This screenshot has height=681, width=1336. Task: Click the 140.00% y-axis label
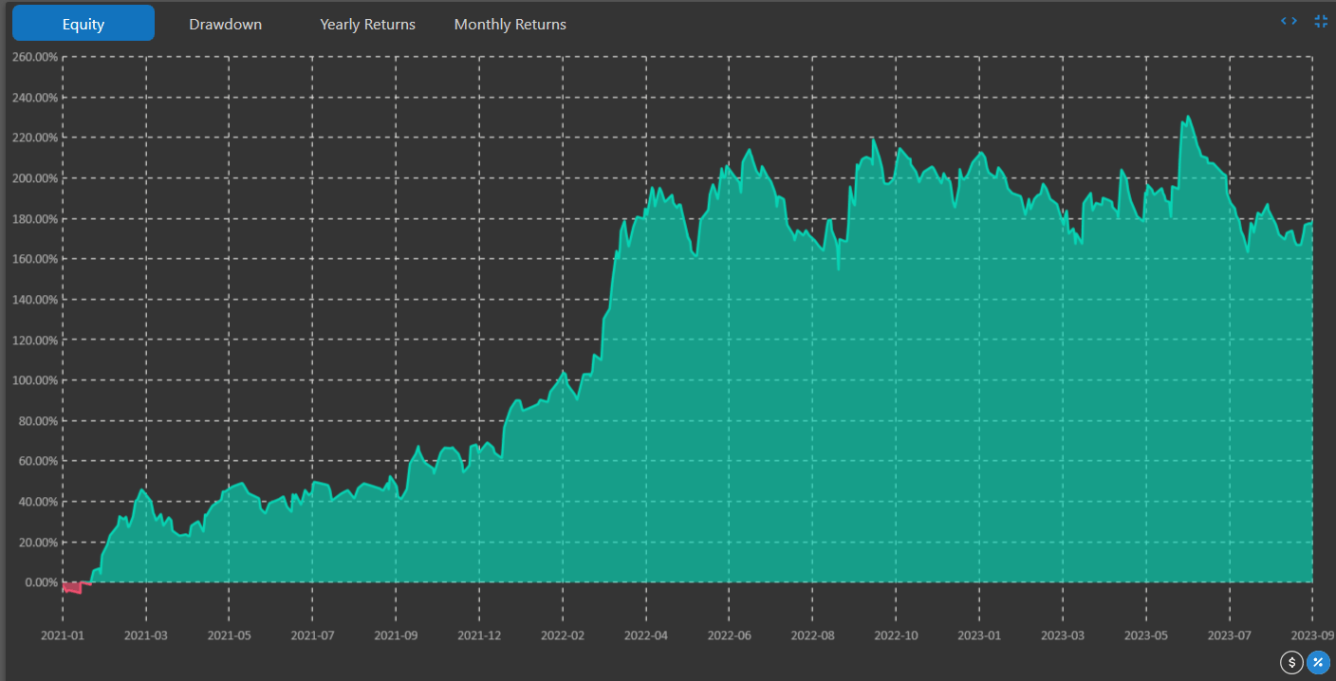pyautogui.click(x=35, y=300)
